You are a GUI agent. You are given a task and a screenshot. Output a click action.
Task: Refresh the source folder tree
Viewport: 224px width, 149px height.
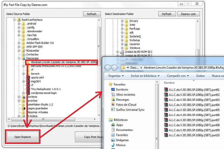click(92, 14)
